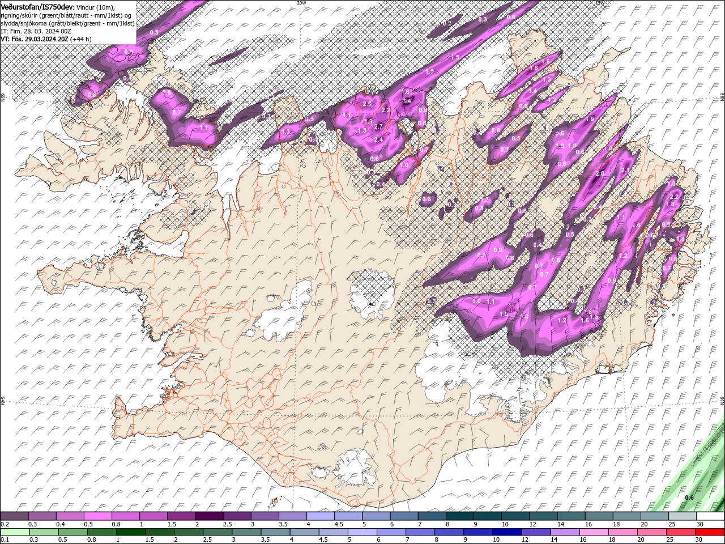The image size is (725, 544).
Task: Pick the magenta swatch starting at 1.5, upper scale
Action: tap(181, 516)
